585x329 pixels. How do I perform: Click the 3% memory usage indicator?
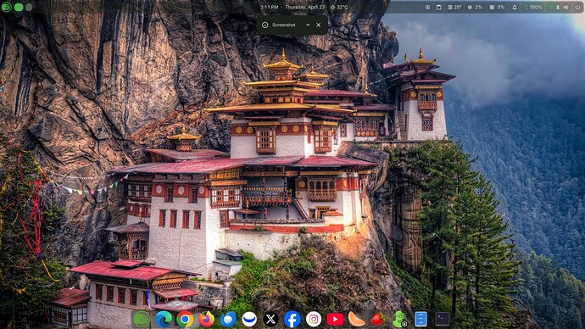497,7
